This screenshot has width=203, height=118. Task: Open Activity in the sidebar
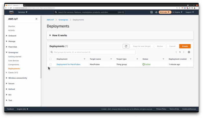tap(12, 30)
